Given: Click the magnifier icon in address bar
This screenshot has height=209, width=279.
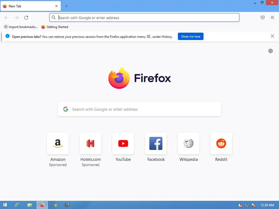Looking at the screenshot, I should (54, 17).
